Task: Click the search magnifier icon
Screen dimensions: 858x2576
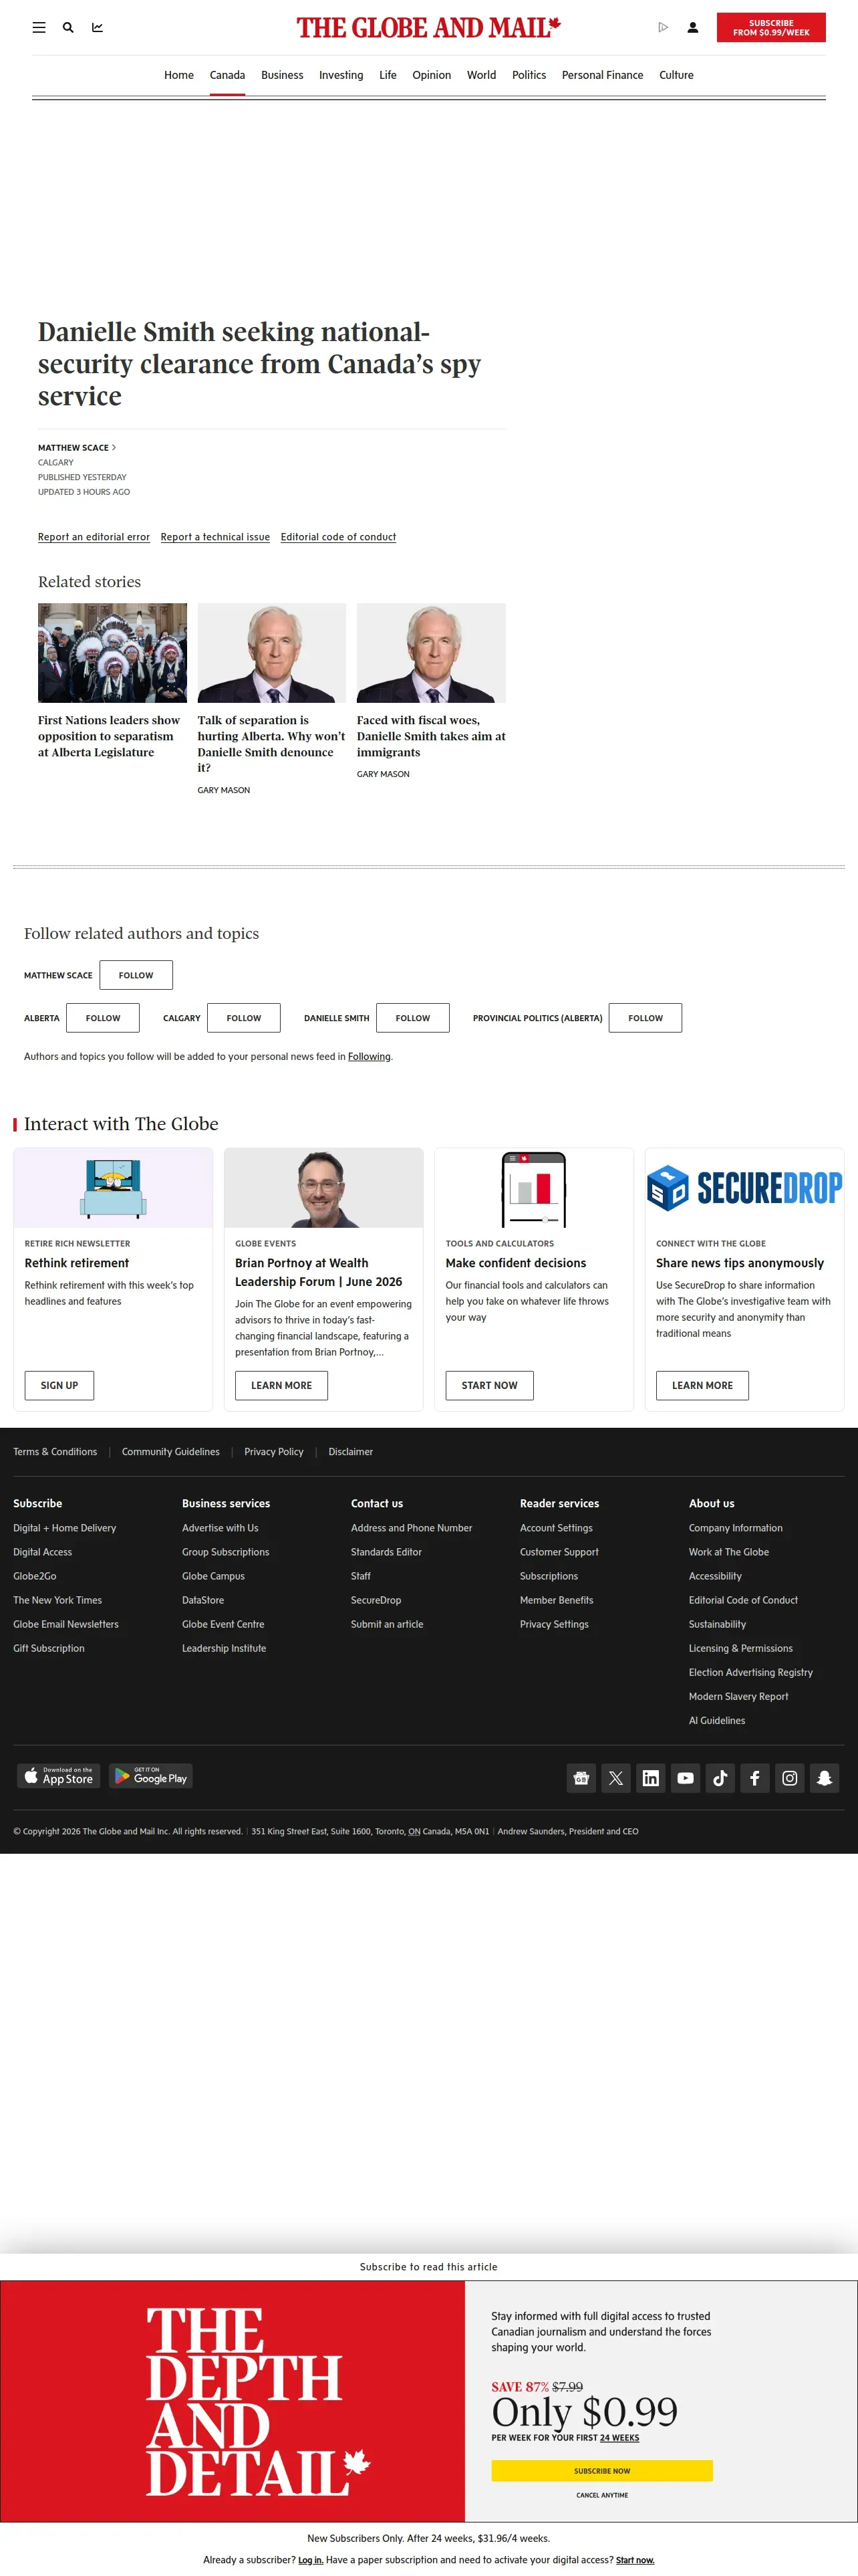Action: click(68, 28)
